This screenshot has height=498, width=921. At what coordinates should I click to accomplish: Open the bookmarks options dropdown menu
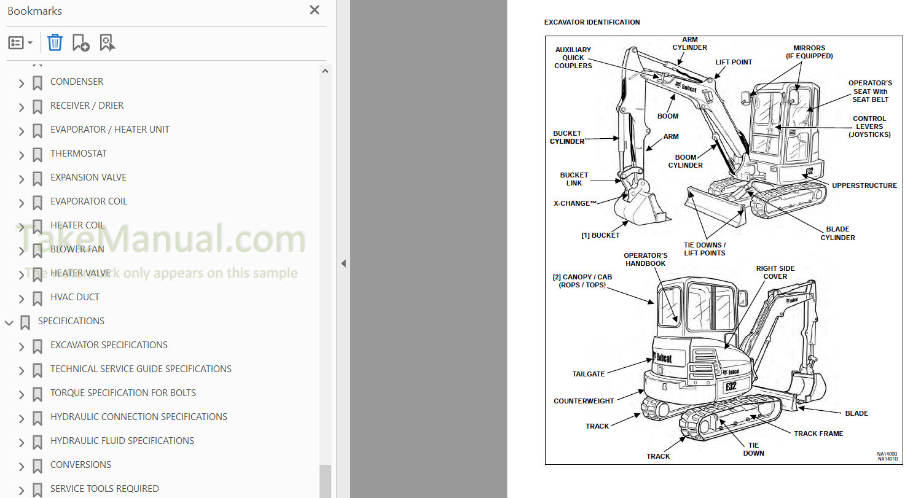coord(20,43)
